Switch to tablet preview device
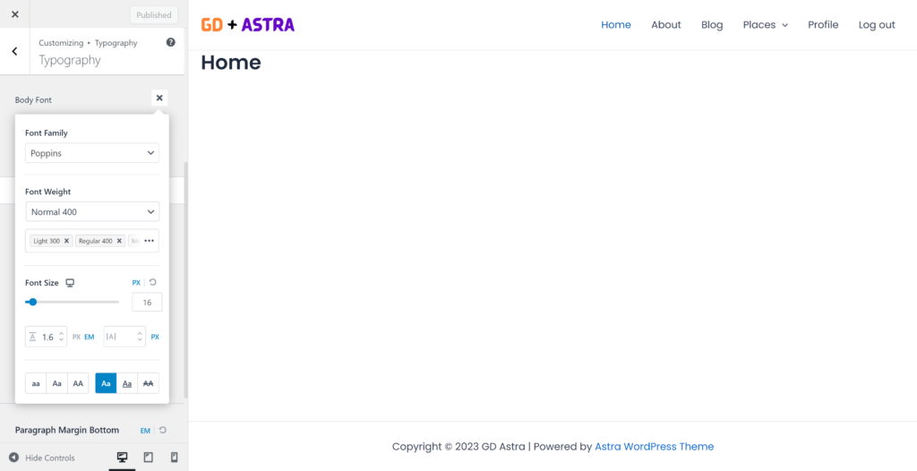Viewport: 917px width, 471px height. (149, 458)
